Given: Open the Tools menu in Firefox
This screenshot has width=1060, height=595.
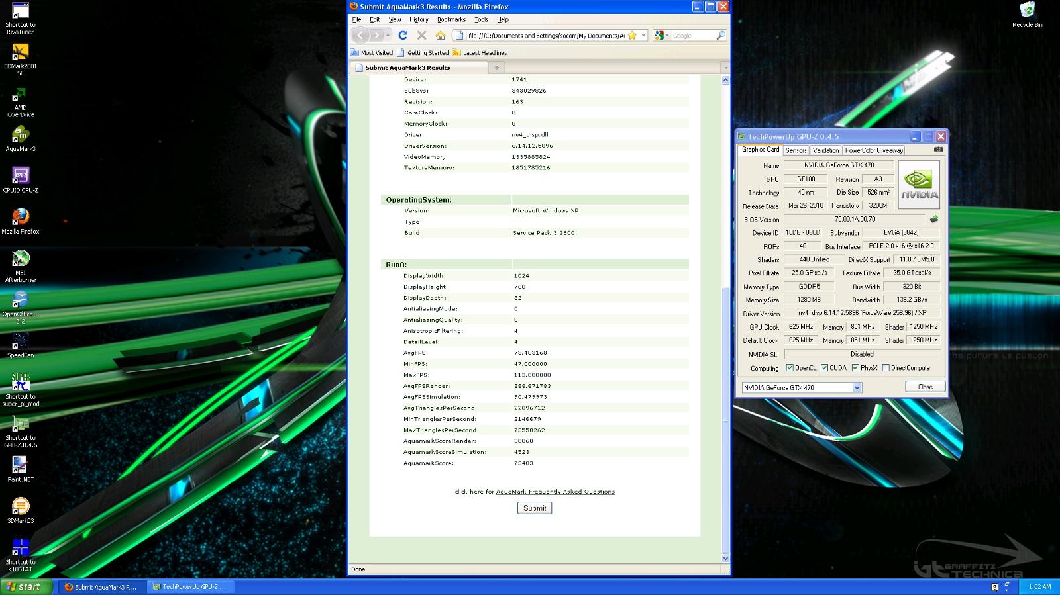Looking at the screenshot, I should (x=482, y=19).
